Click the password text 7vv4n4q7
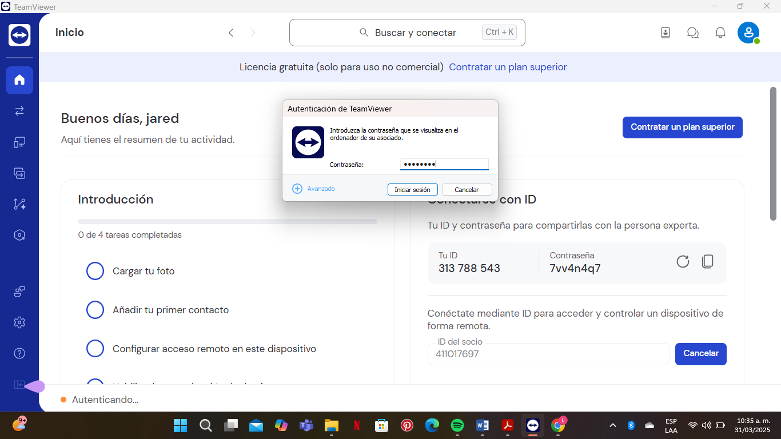Image resolution: width=781 pixels, height=439 pixels. [x=575, y=268]
